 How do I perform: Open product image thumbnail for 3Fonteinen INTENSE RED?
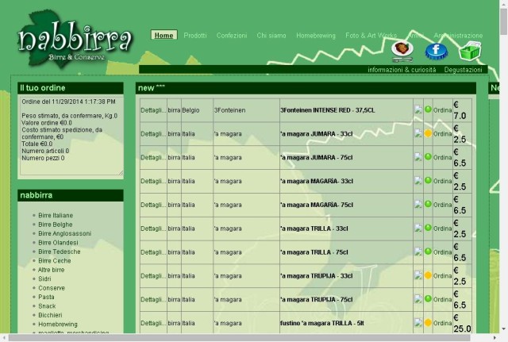click(418, 110)
